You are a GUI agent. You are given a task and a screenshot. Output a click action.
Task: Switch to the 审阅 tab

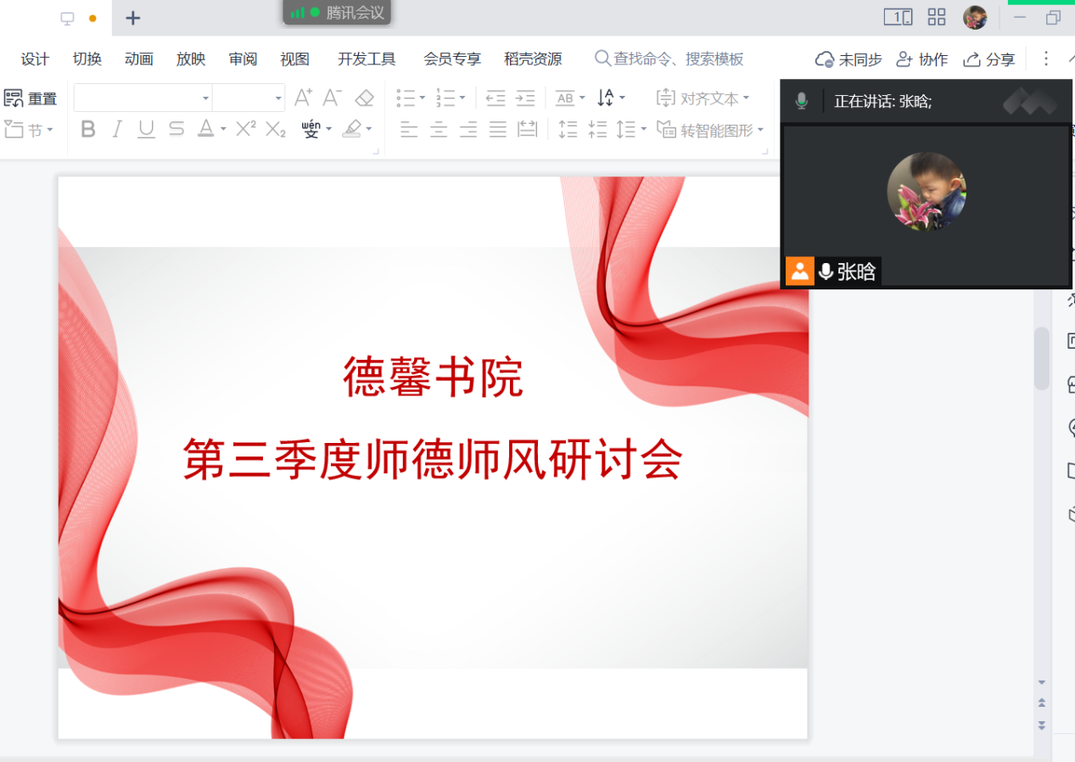click(x=243, y=59)
